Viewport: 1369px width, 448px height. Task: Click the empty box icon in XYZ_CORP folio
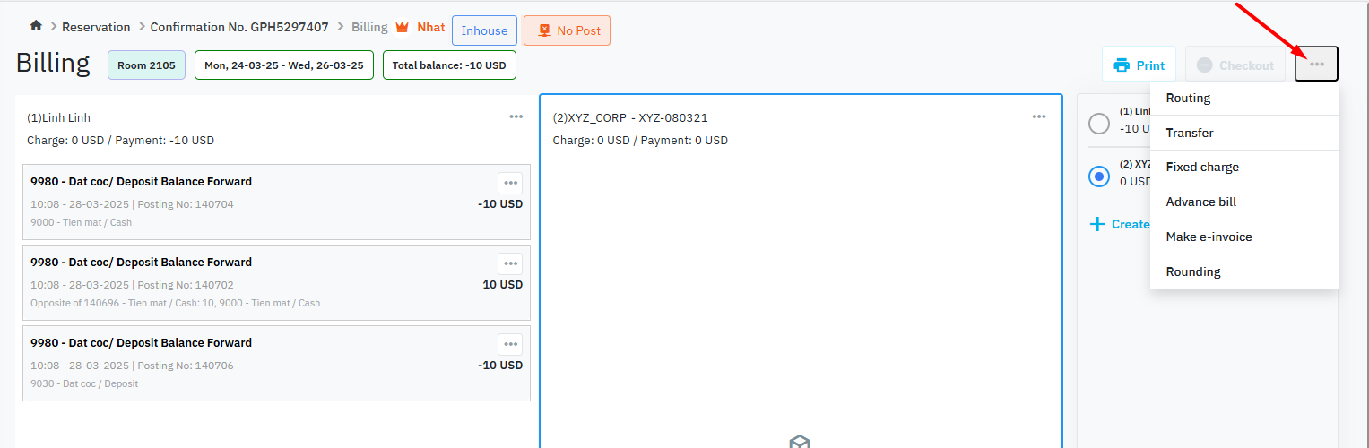coord(800,442)
